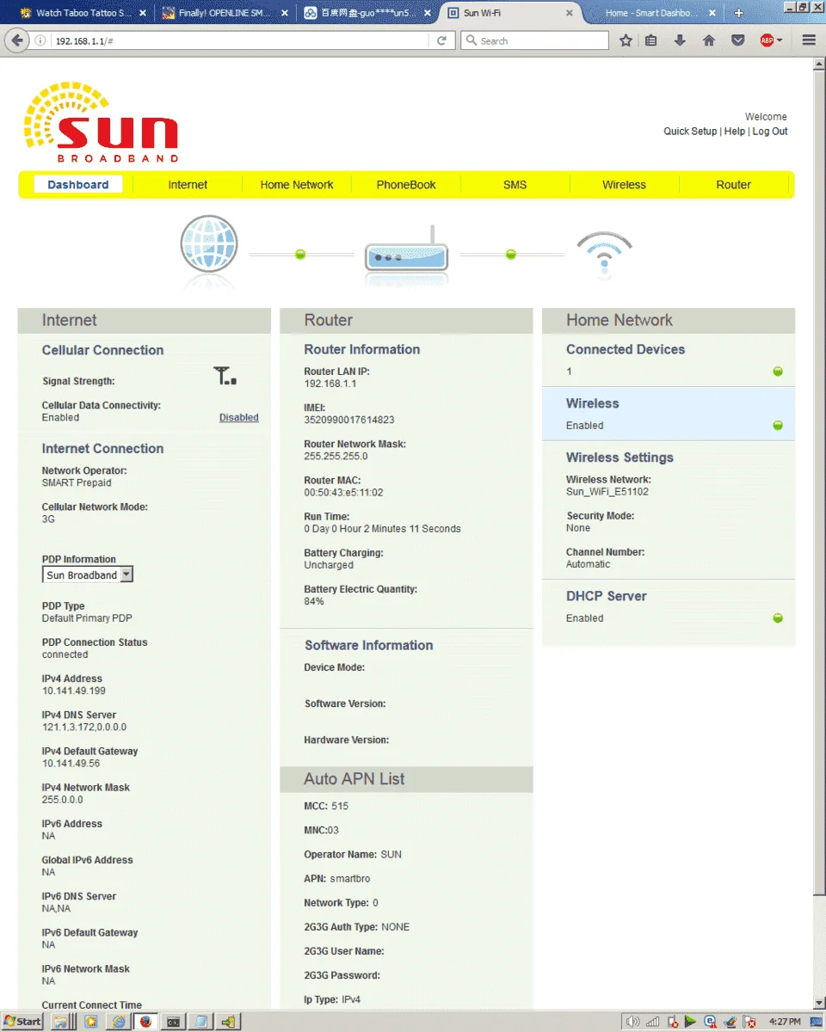Click green indicator in Wireless Enabled row
Image resolution: width=826 pixels, height=1032 pixels.
[778, 425]
